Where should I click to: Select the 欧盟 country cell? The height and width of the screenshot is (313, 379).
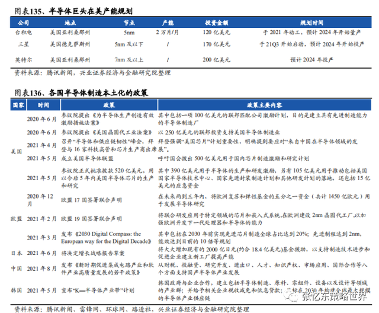tap(17, 219)
